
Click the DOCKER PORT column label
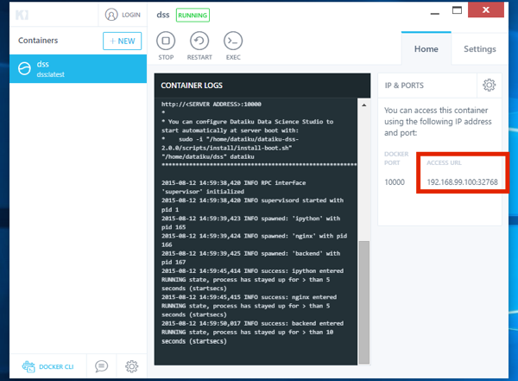(396, 158)
